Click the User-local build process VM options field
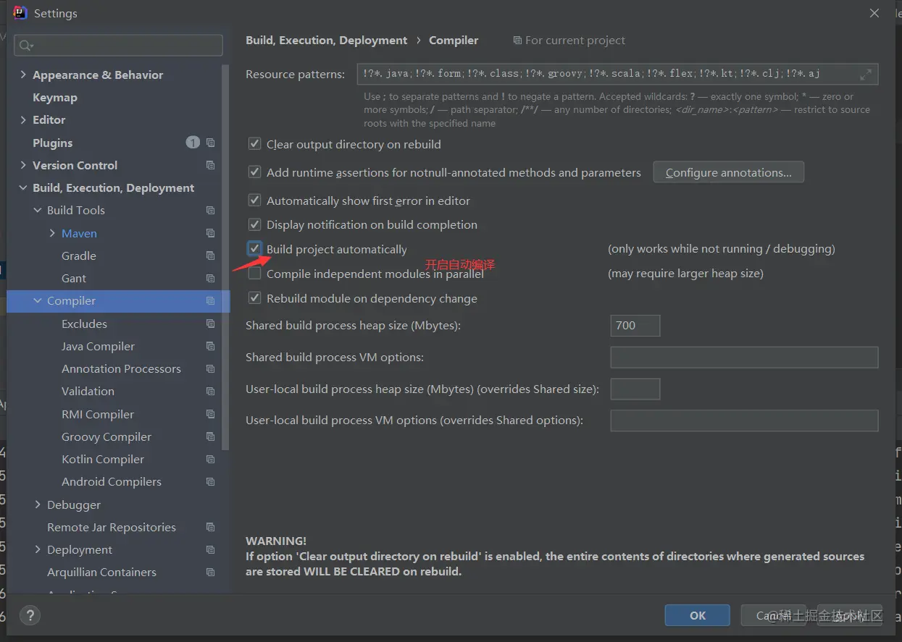Image resolution: width=902 pixels, height=642 pixels. pyautogui.click(x=744, y=421)
